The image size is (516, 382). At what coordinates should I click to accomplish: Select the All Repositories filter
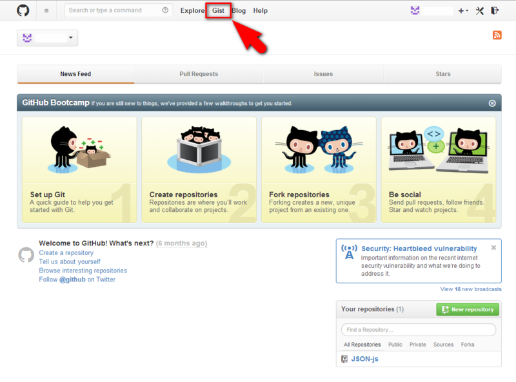362,345
